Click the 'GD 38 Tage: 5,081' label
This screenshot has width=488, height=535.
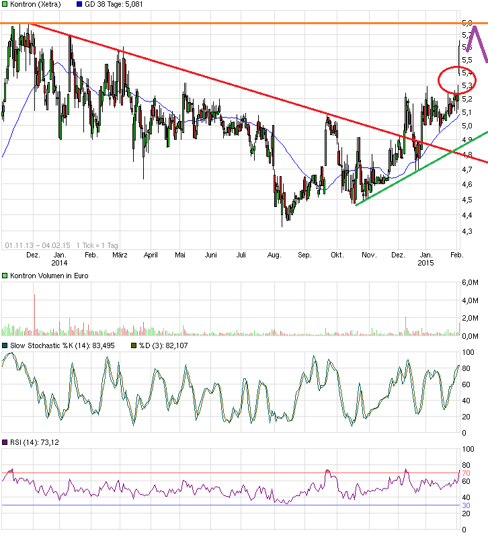click(114, 5)
